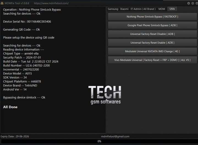Screen dimensions: 198x145
Task: Click the mdmfixtool@gmail.com email in status bar
Action: (115, 136)
